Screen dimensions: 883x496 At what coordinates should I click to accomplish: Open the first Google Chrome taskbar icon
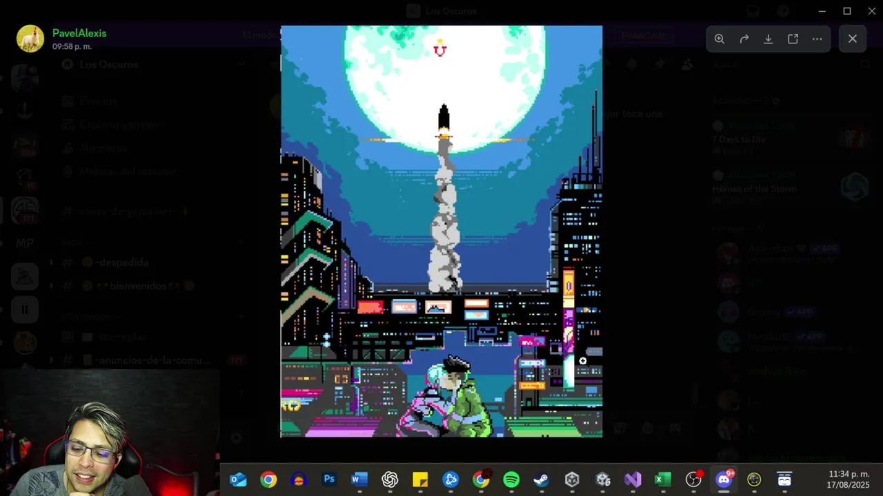[x=268, y=479]
